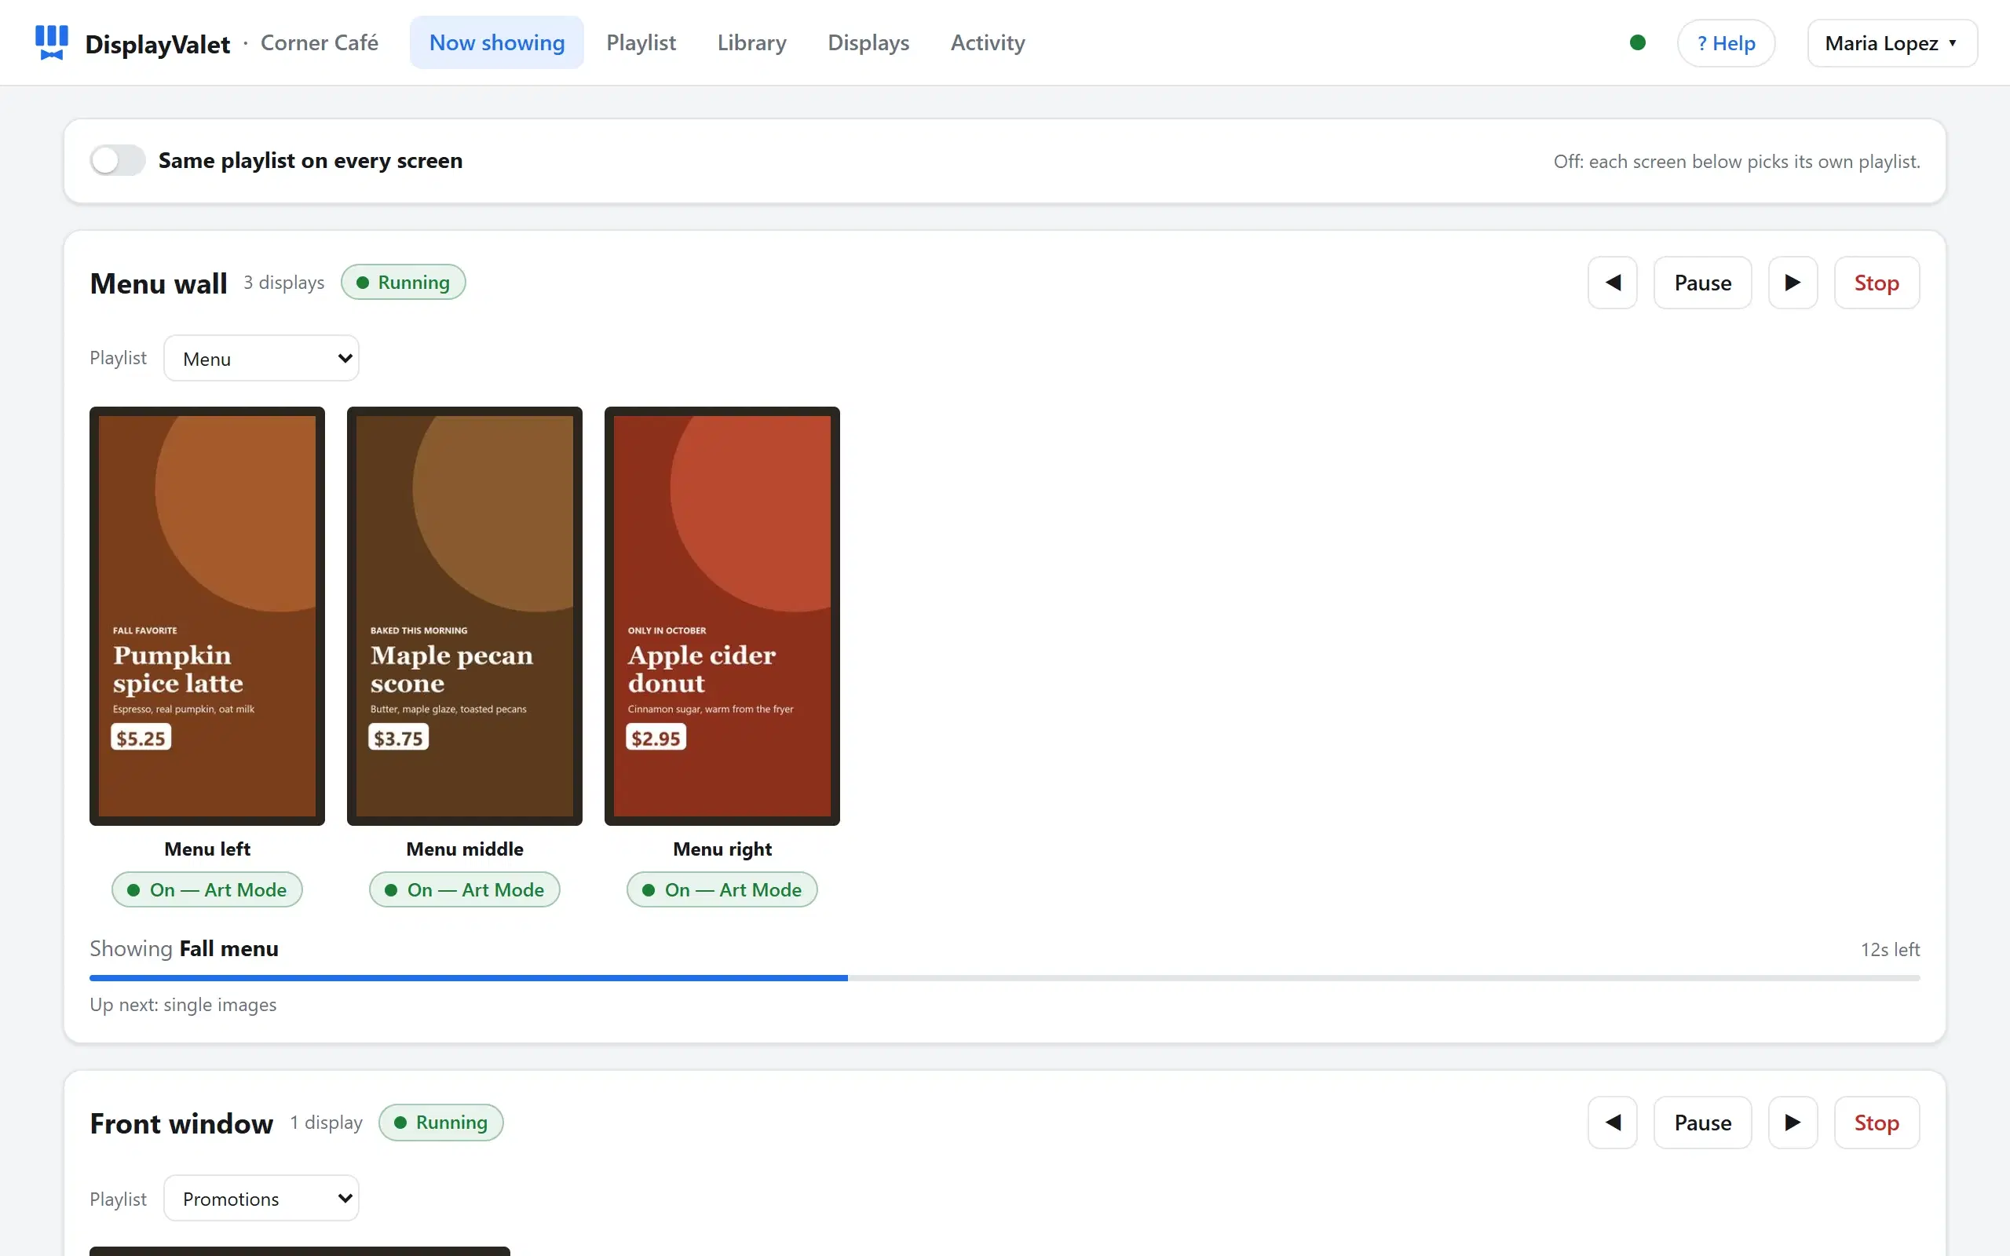2010x1256 pixels.
Task: Click the Corner Café location name
Action: coord(319,42)
